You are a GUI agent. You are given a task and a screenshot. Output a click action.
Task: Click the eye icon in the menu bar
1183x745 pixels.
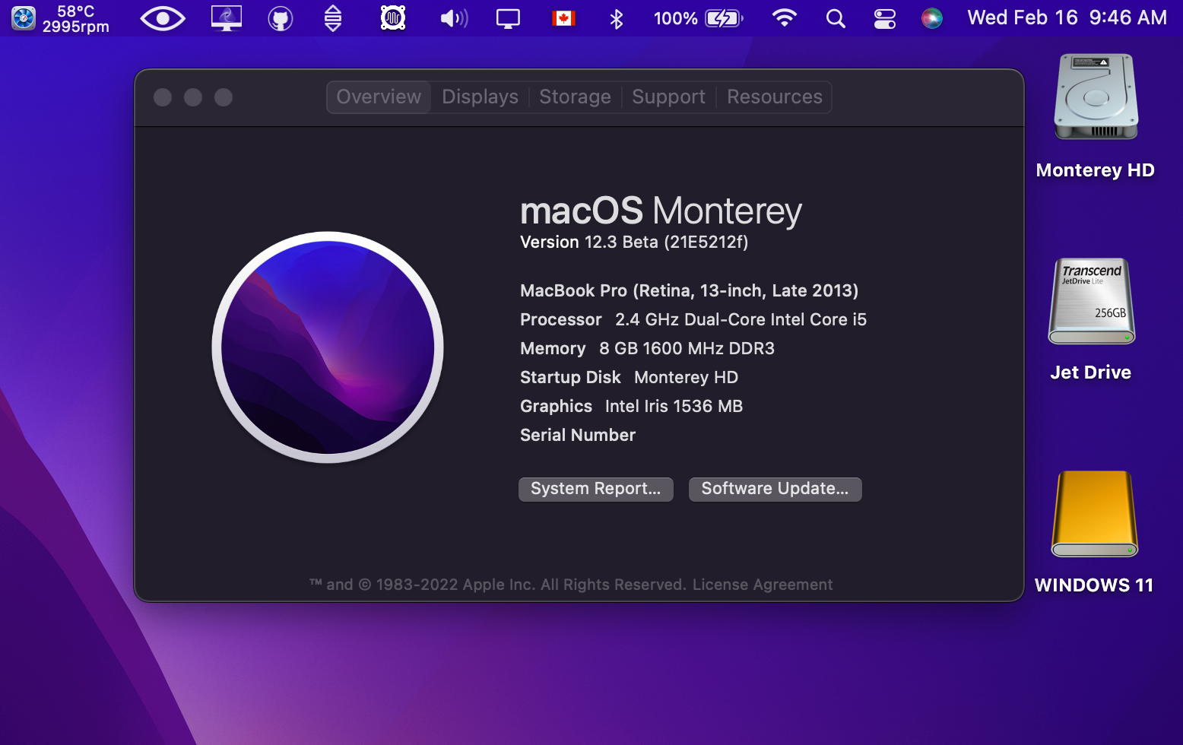(163, 18)
